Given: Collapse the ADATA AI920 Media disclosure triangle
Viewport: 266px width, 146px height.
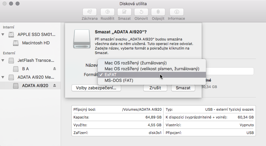Looking at the screenshot, I should (3, 77).
